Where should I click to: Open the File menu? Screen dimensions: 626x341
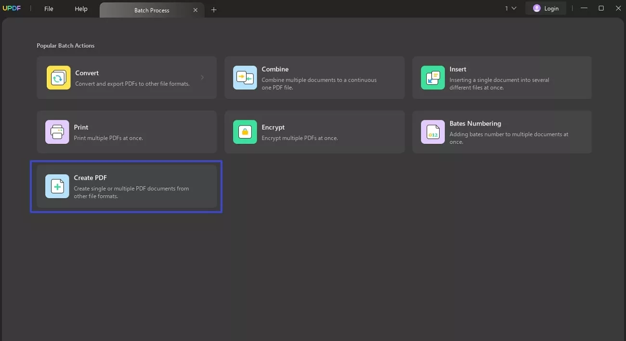pos(49,9)
